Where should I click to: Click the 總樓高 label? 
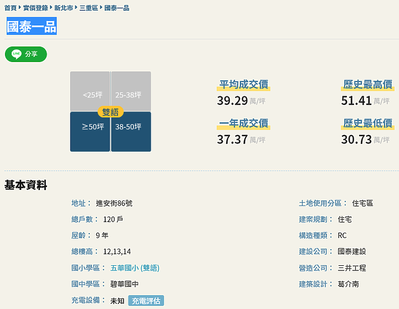coord(84,251)
